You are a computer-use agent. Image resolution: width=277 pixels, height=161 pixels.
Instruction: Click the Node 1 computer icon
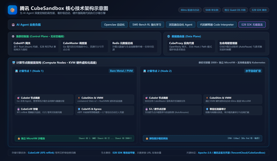pos(16,71)
